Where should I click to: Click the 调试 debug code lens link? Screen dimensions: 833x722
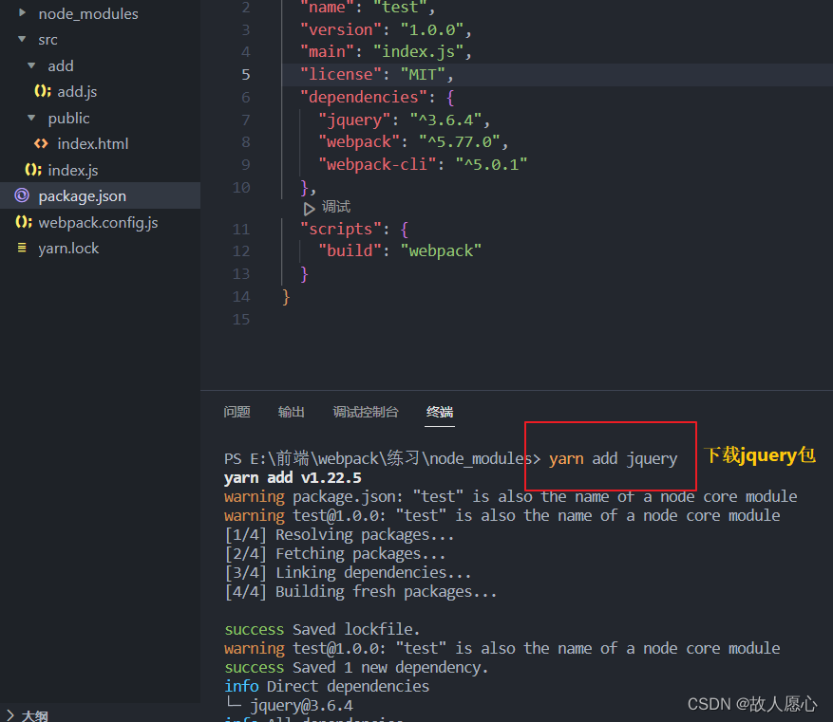(335, 207)
